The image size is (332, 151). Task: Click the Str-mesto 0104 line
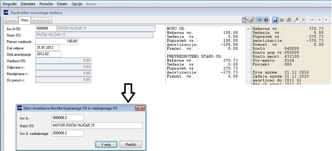pos(273,61)
